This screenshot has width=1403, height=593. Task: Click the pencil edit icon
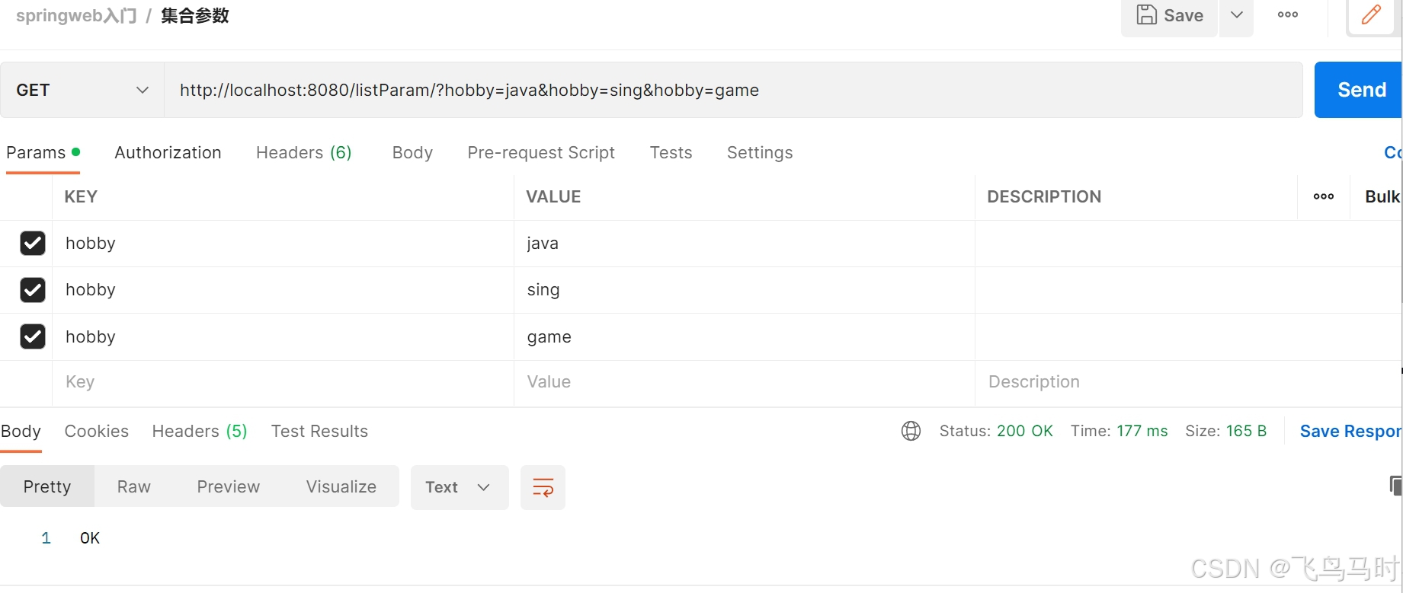pyautogui.click(x=1372, y=14)
